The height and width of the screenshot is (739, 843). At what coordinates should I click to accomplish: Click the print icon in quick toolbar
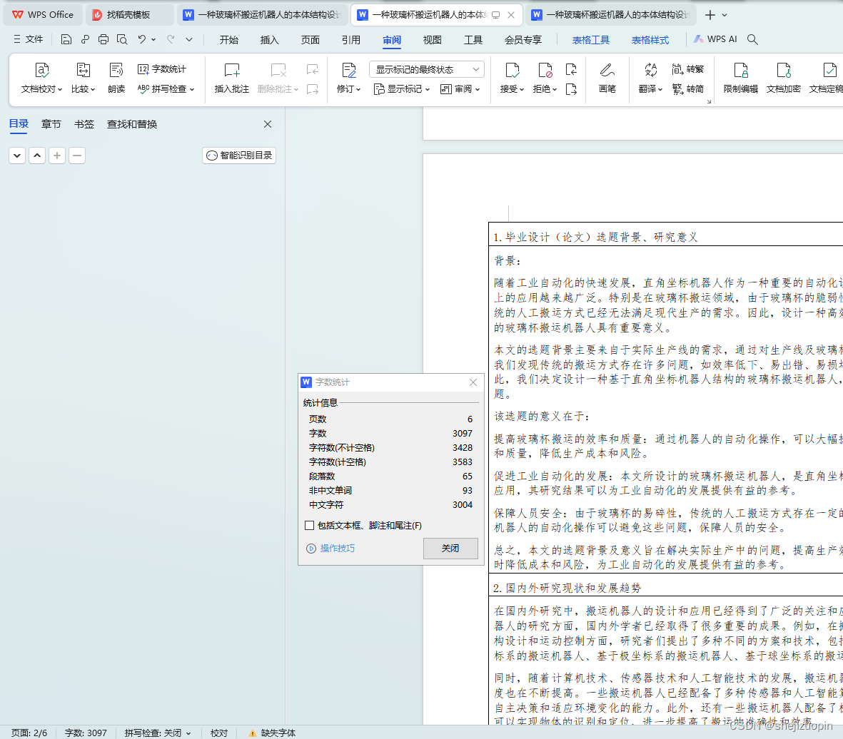[104, 39]
